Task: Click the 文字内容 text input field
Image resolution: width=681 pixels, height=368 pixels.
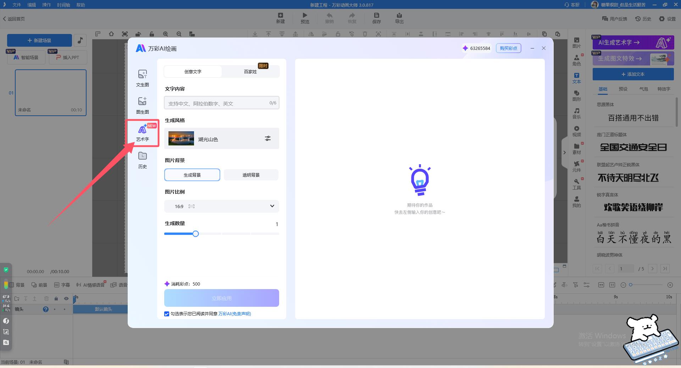Action: click(x=222, y=103)
